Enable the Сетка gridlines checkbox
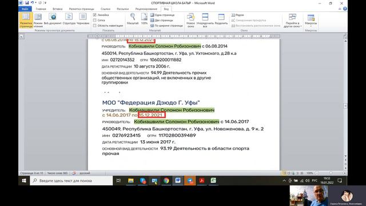 pos(94,21)
